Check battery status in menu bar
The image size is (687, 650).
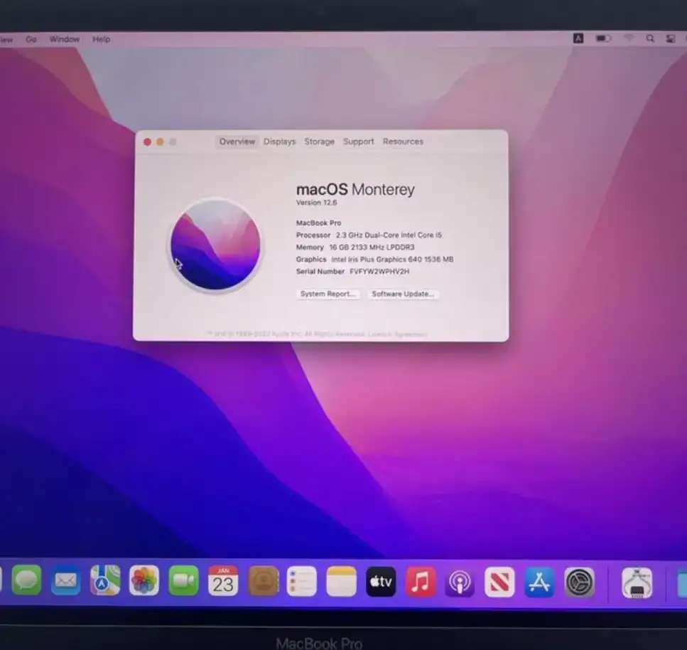[x=603, y=38]
